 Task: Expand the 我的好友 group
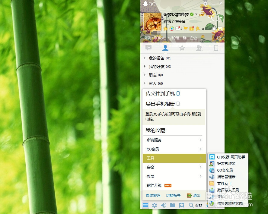144,67
